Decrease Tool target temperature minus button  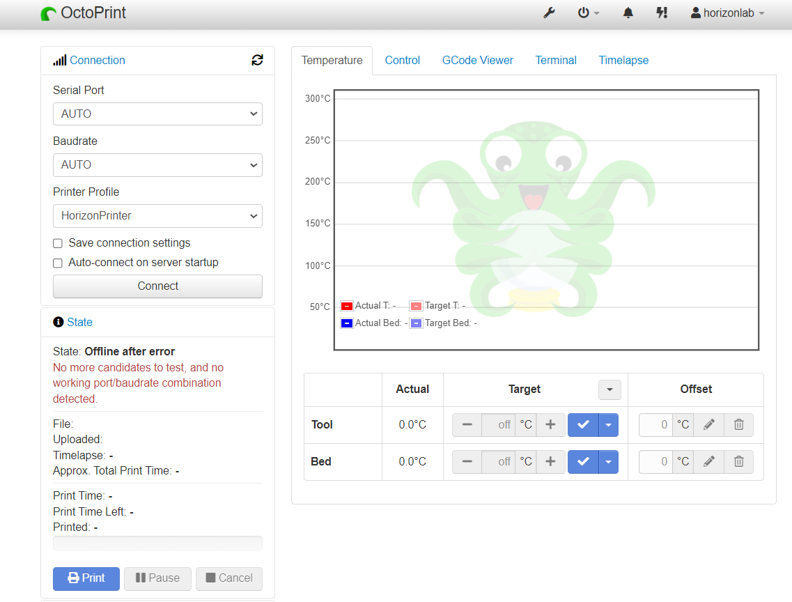click(467, 425)
